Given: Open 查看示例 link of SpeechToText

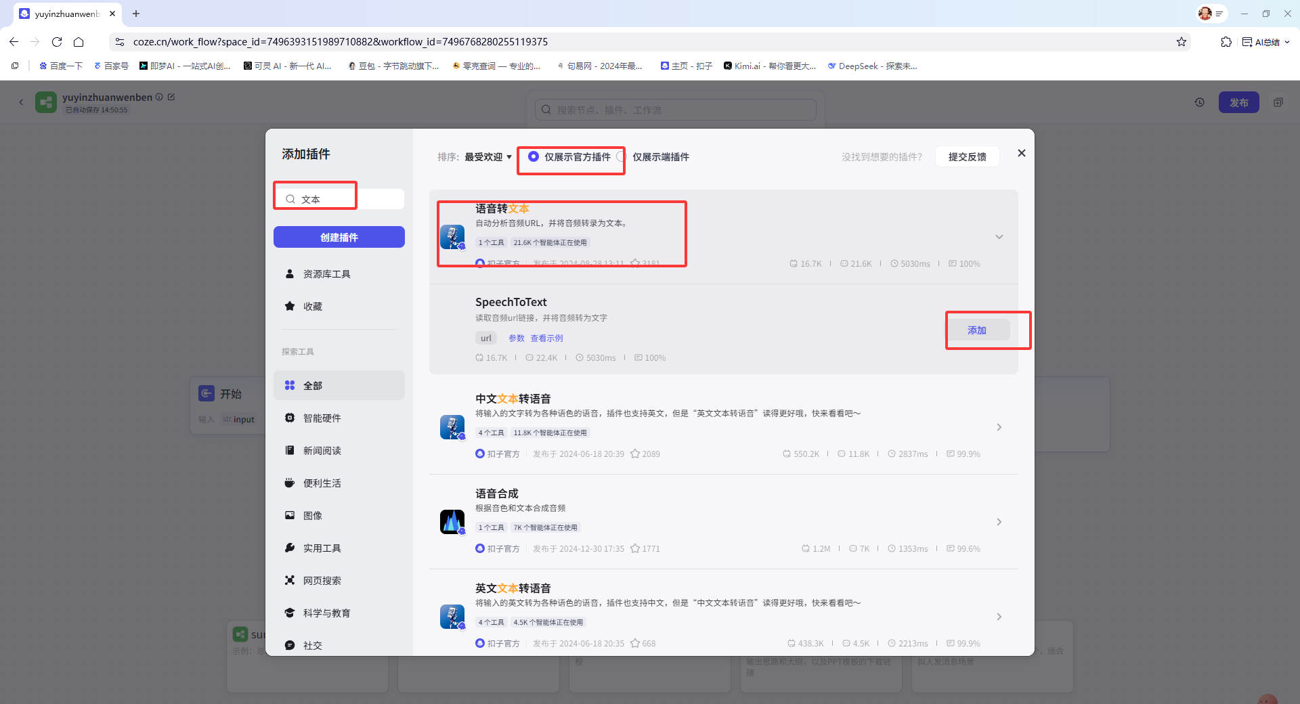Looking at the screenshot, I should click(546, 338).
